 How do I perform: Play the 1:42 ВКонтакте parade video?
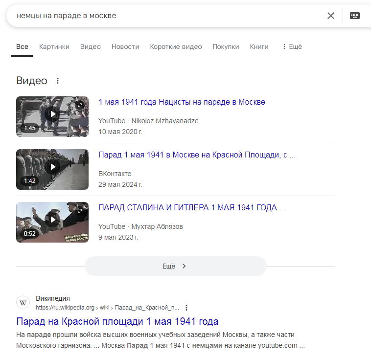point(52,169)
